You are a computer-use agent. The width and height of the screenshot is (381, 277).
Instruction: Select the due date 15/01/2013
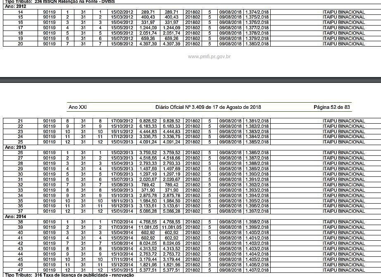(x=122, y=142)
